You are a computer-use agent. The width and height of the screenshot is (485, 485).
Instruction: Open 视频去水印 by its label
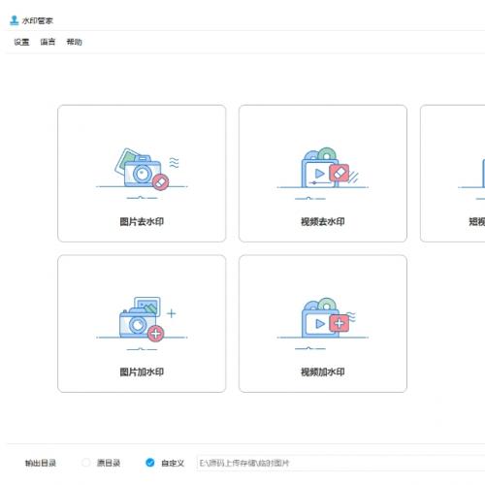323,221
